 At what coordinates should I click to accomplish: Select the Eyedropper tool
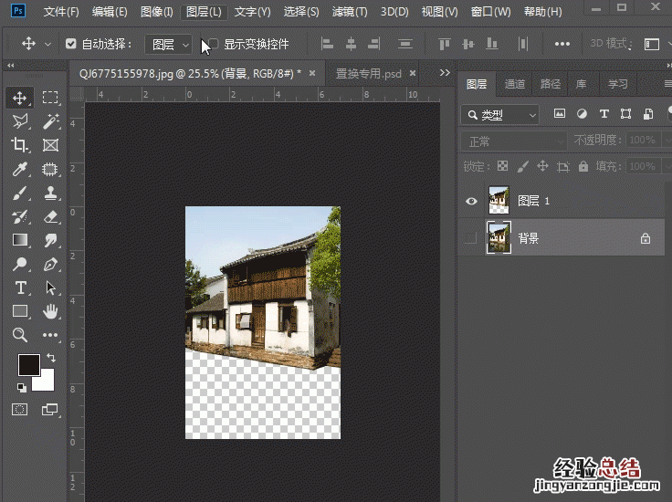tap(20, 169)
